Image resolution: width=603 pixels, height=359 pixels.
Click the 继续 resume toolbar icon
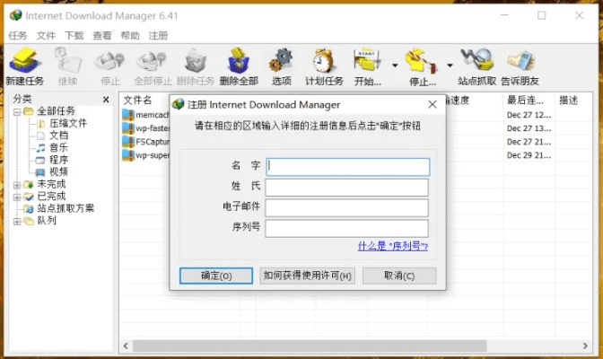tap(67, 66)
